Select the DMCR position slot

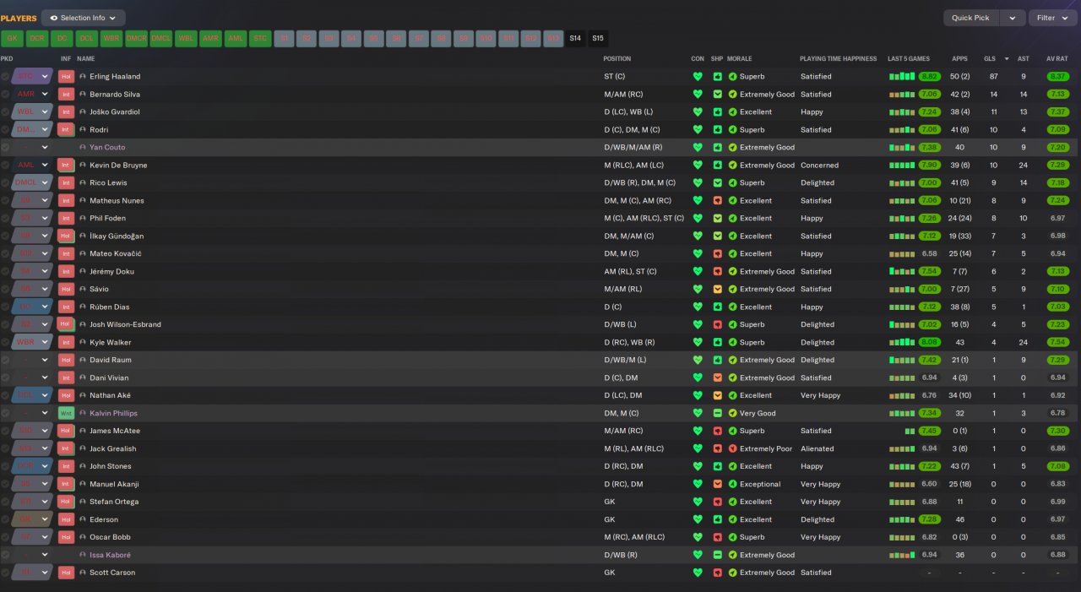coord(137,39)
